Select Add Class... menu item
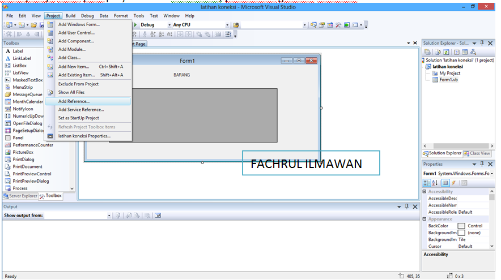Screen dimensions: 501x280 pyautogui.click(x=88, y=57)
